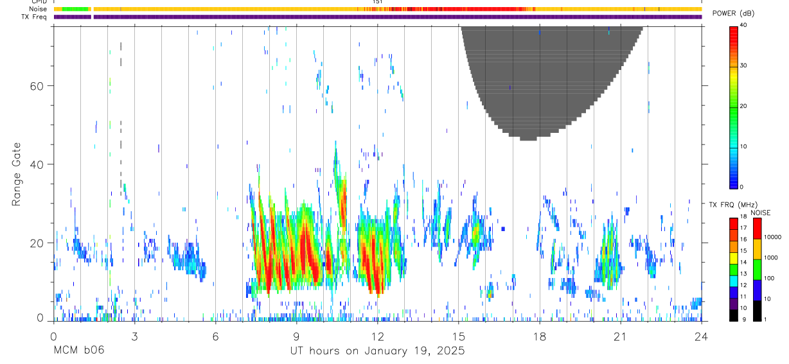Click the POWER (dB) legend title

point(733,13)
